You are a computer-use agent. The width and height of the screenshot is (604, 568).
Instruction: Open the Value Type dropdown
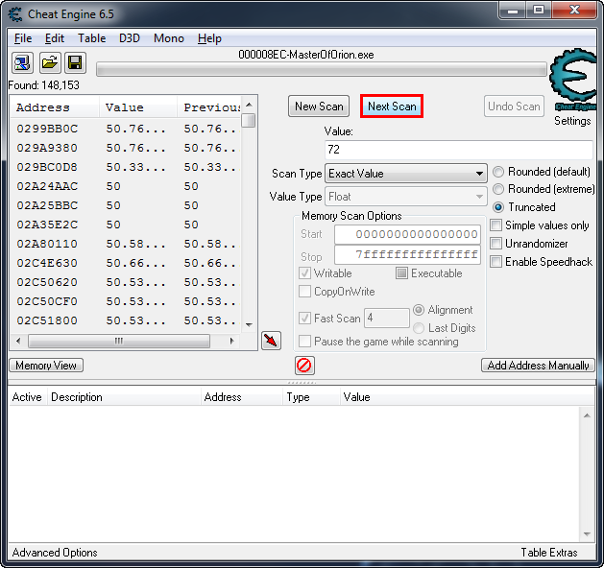pos(406,197)
